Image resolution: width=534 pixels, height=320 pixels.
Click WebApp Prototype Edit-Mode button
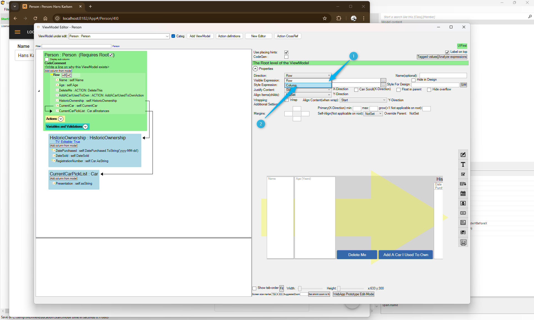(x=353, y=294)
